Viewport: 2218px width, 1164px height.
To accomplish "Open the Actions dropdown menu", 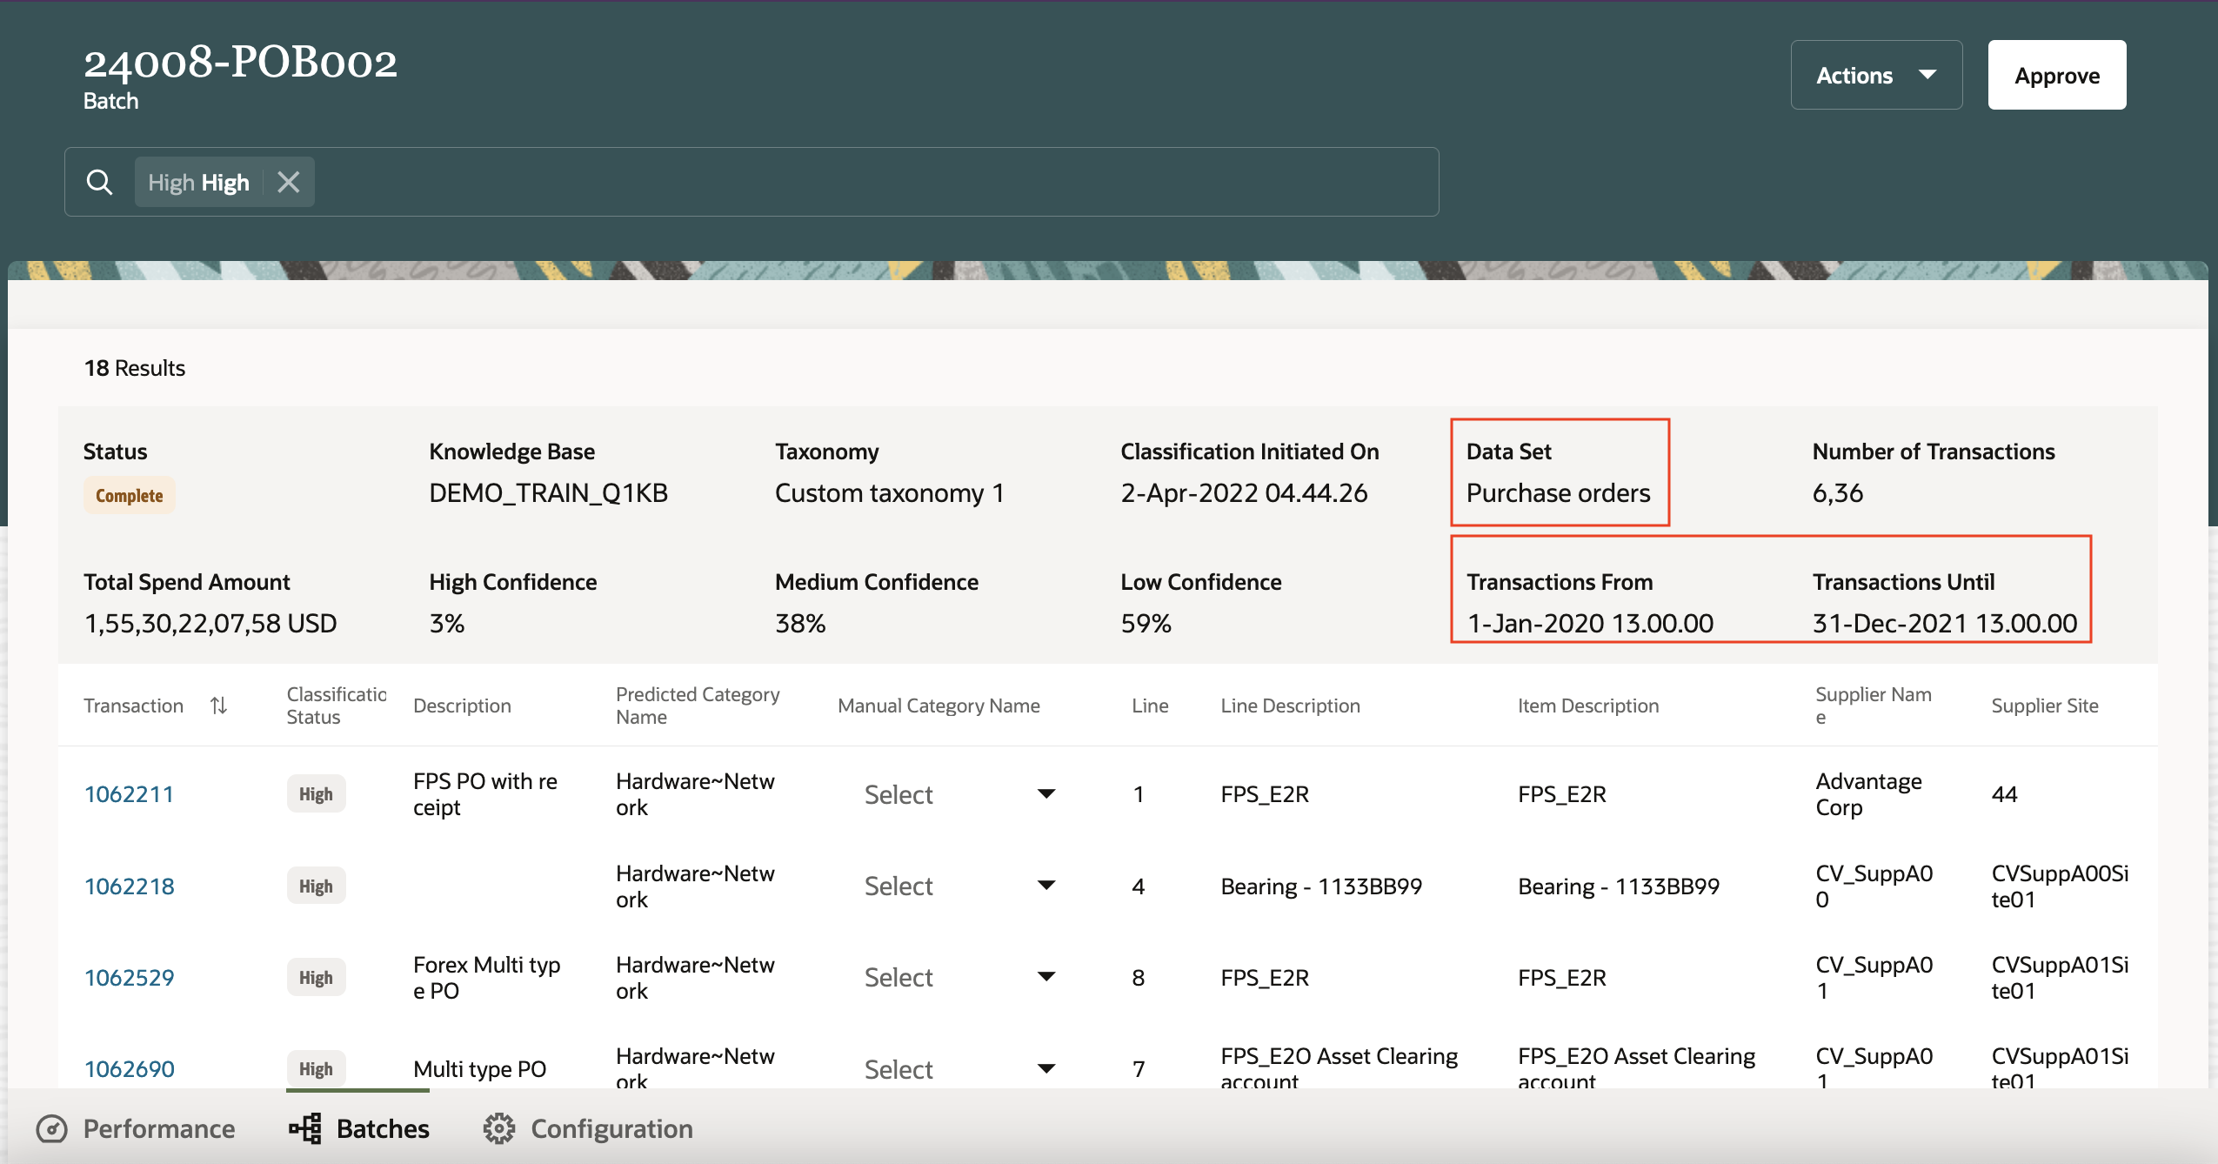I will coord(1876,76).
